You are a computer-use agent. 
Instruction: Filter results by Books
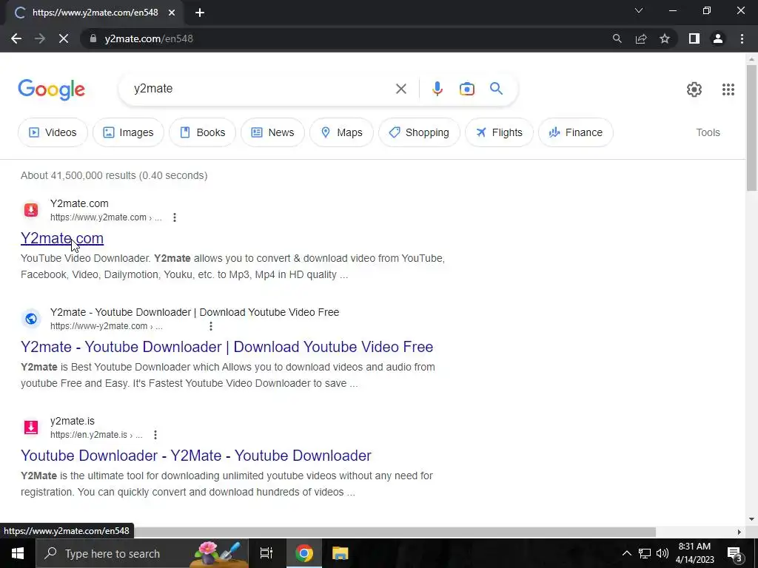click(x=203, y=132)
